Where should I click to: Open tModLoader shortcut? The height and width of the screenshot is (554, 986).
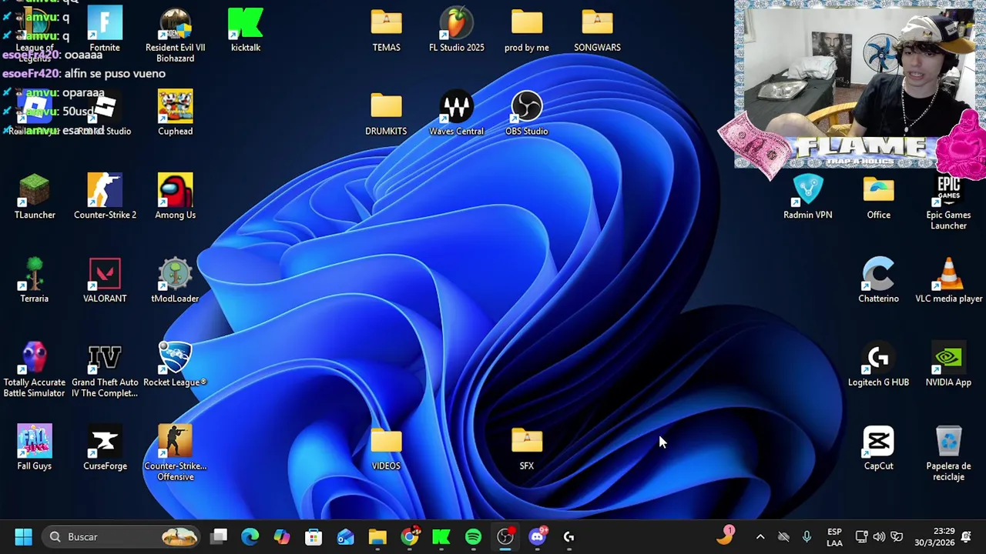pyautogui.click(x=175, y=280)
